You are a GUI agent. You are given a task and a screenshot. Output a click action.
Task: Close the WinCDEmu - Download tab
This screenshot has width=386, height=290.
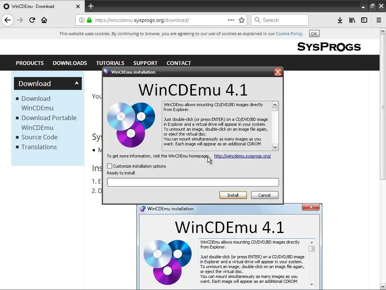[x=78, y=6]
